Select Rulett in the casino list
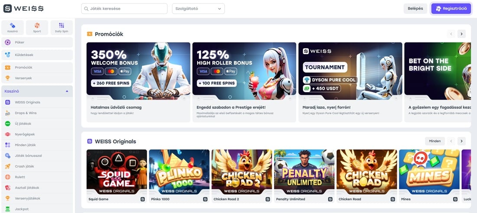This screenshot has height=213, width=477. (x=37, y=177)
